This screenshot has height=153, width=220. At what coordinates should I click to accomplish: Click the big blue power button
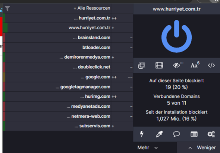pos(176,36)
